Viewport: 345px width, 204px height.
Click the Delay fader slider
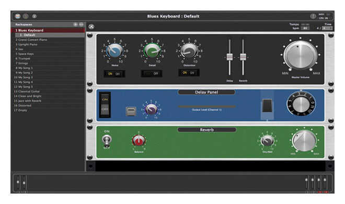229,57
